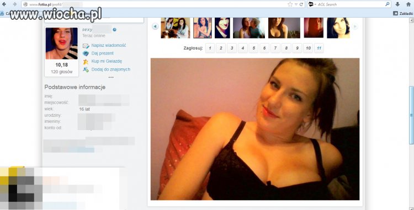The width and height of the screenshot is (414, 210).
Task: Open the profile avatar thumbnail
Action: [x=61, y=43]
